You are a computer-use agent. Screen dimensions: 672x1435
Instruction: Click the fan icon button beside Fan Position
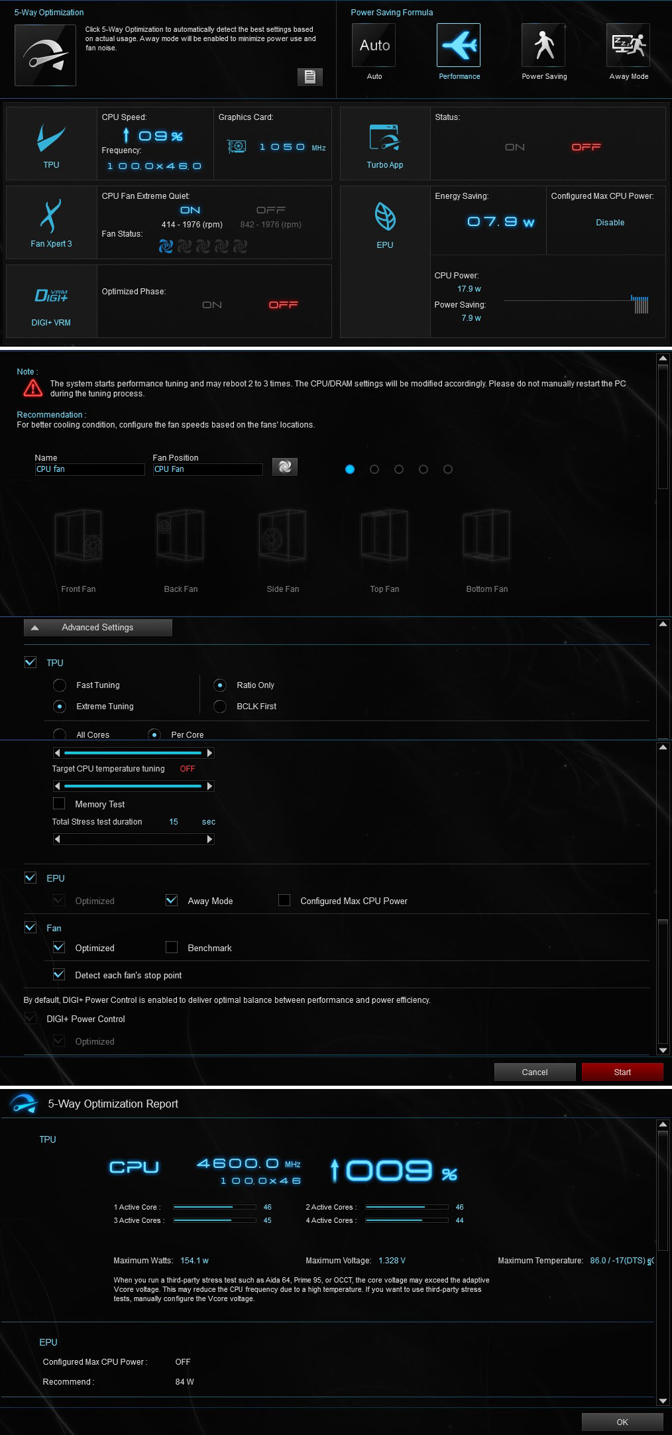click(285, 467)
